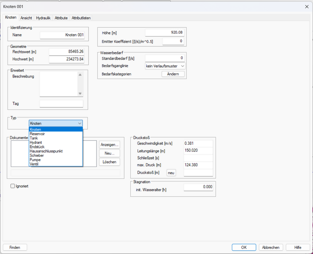The height and width of the screenshot is (254, 313).
Task: Click the neu button for Druckstoß
Action: pyautogui.click(x=171, y=173)
